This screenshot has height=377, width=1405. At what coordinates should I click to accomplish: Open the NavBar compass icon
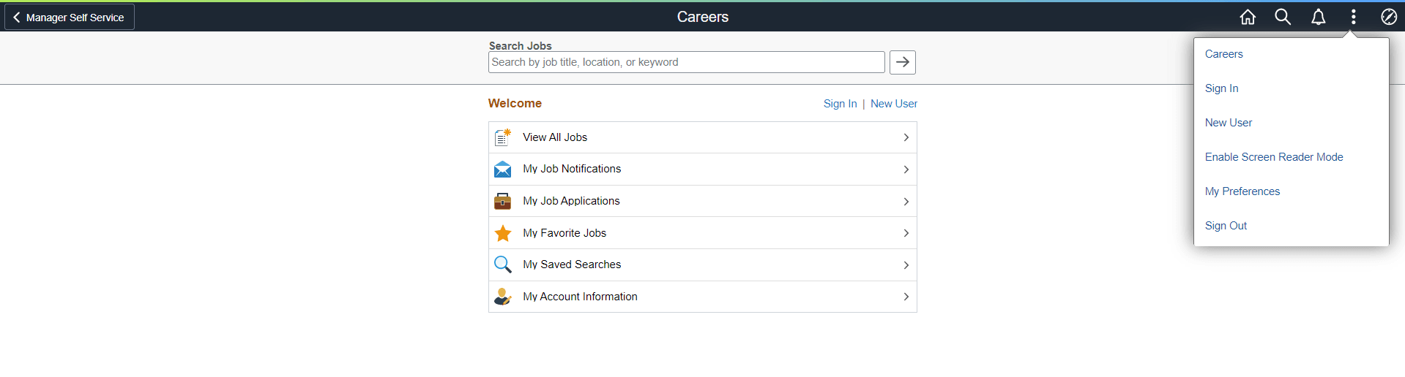point(1388,17)
